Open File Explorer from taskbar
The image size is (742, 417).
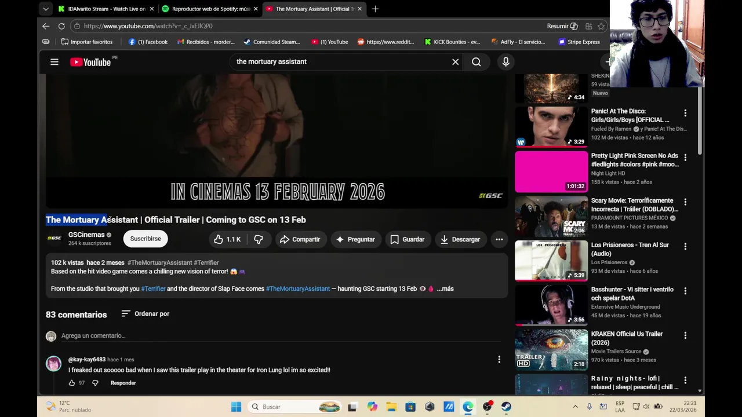pyautogui.click(x=391, y=407)
